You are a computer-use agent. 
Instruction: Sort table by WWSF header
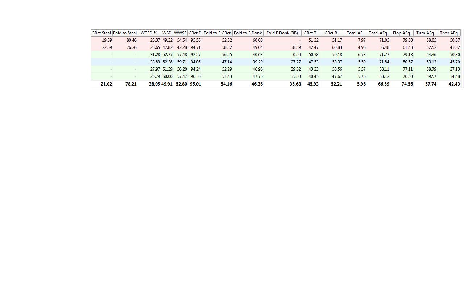pyautogui.click(x=180, y=33)
